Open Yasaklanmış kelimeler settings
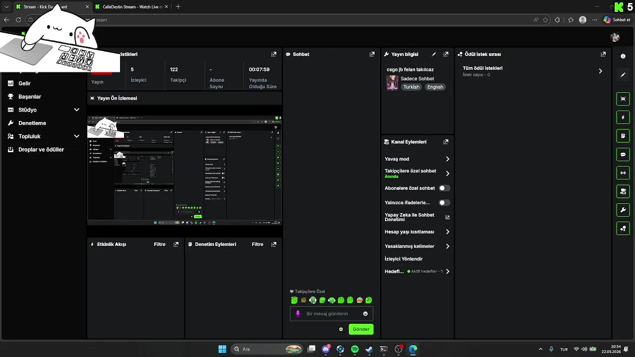 pos(417,246)
